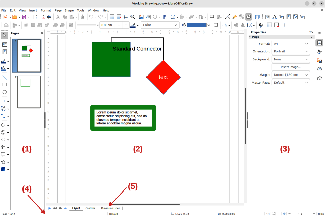Open the Margin dropdown Normal (1.90 cm)
The width and height of the screenshot is (325, 216).
coord(291,75)
